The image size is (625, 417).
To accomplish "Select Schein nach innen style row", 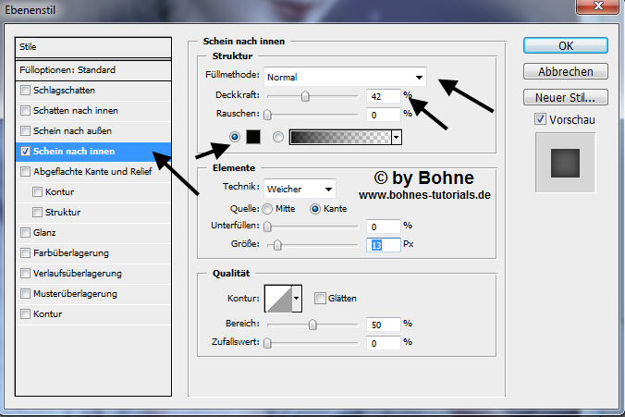I will (x=93, y=152).
